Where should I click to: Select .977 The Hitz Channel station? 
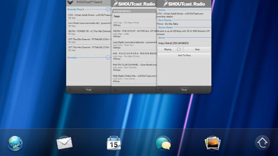click(x=89, y=49)
